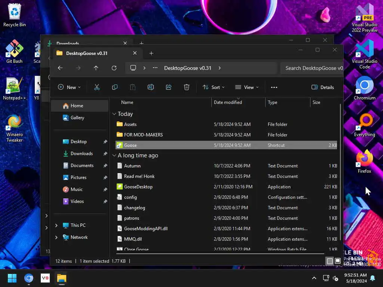Open the Git Bash desktop icon
383x287 pixels.
coord(15,52)
